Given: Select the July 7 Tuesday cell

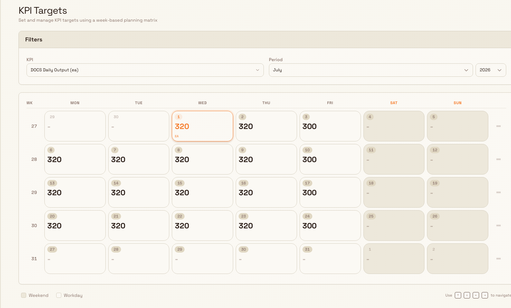Looking at the screenshot, I should 139,159.
